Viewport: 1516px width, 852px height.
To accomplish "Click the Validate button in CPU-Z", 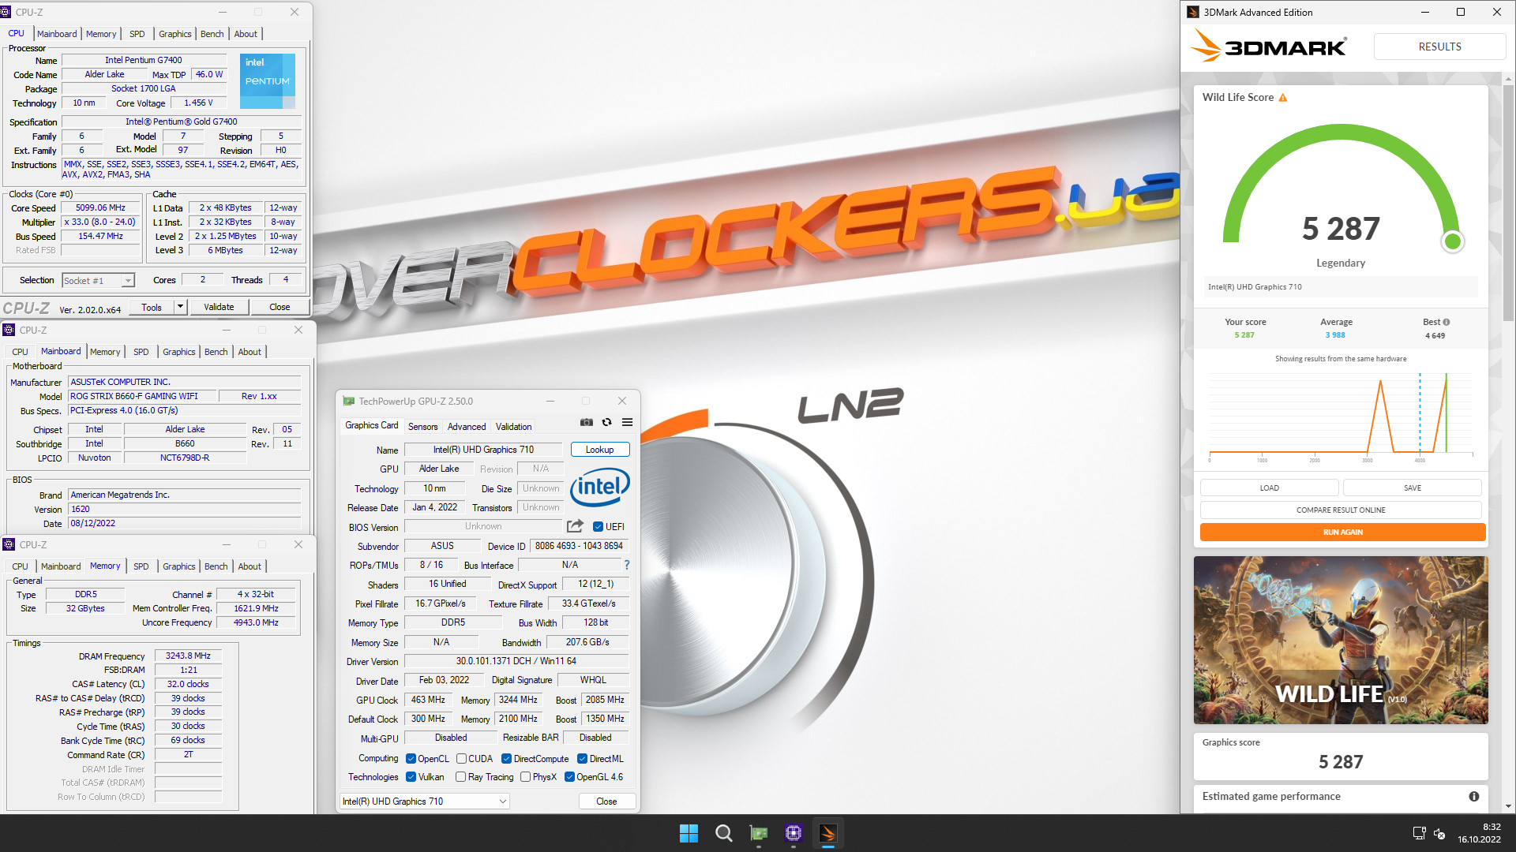I will 219,307.
